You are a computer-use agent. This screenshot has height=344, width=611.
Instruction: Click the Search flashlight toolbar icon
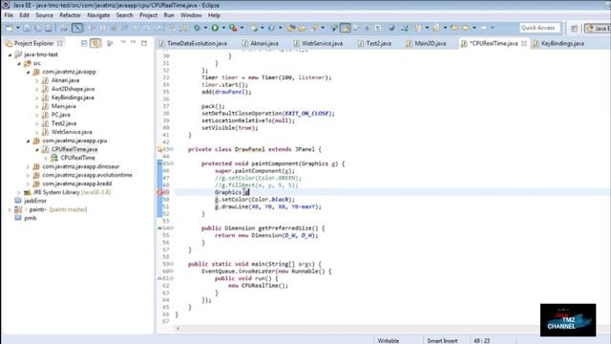[x=314, y=28]
